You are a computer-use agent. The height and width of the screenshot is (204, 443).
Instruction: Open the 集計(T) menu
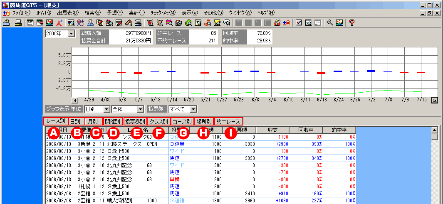tap(136, 13)
